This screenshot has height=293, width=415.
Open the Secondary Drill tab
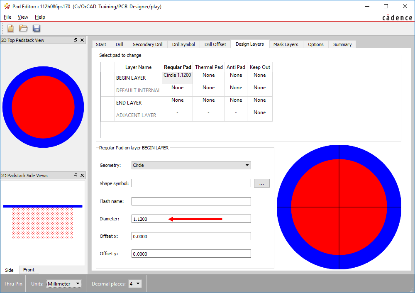[148, 44]
